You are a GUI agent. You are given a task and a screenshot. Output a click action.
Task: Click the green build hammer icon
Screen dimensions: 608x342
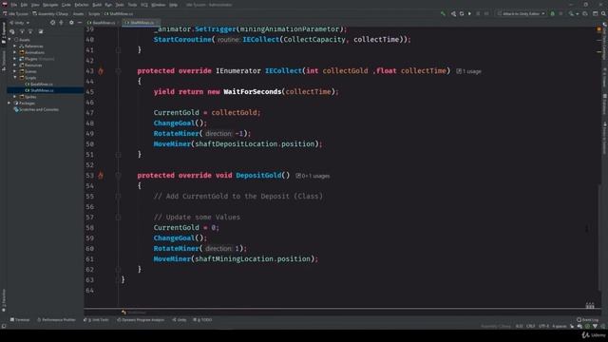tap(443, 13)
